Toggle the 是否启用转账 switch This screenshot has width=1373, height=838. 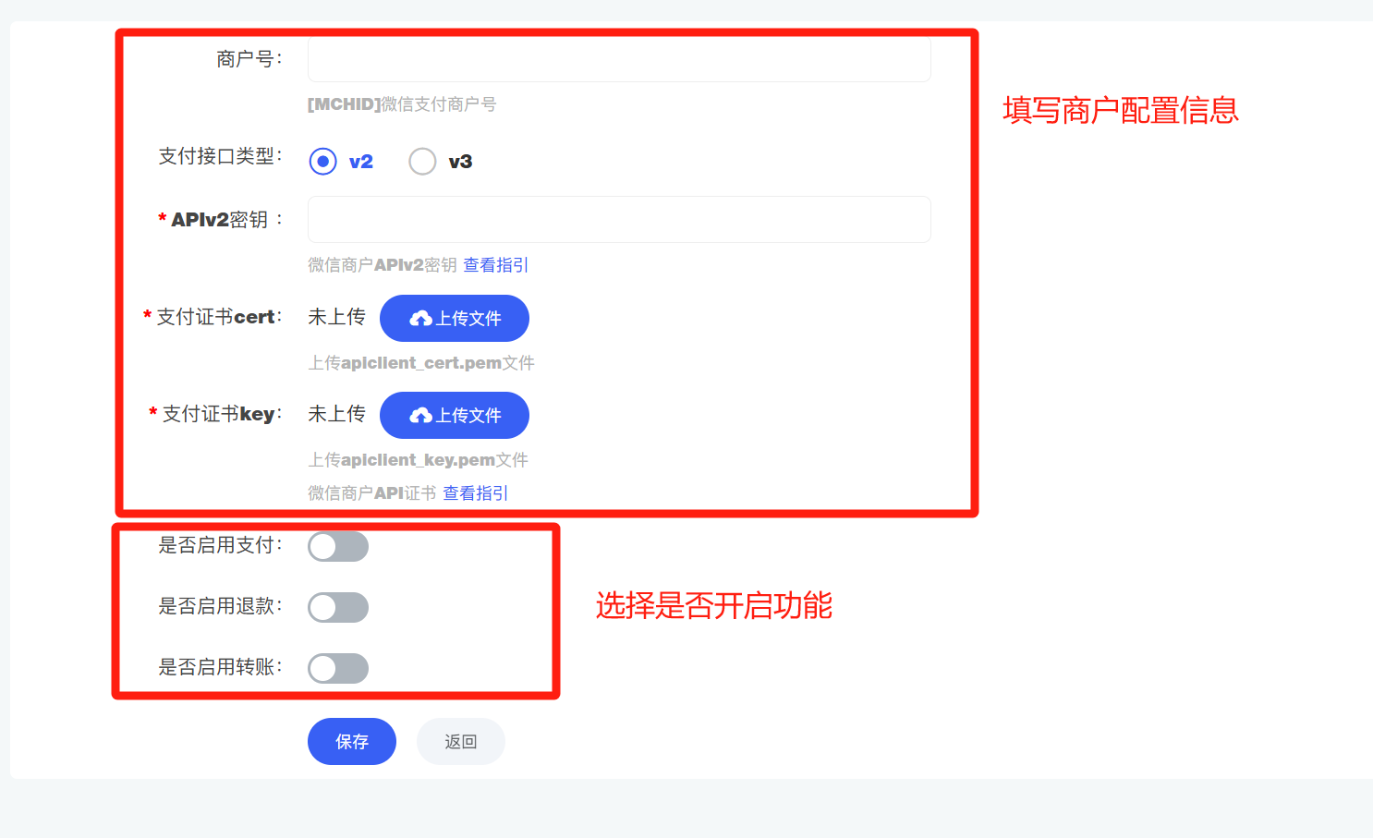(x=338, y=669)
